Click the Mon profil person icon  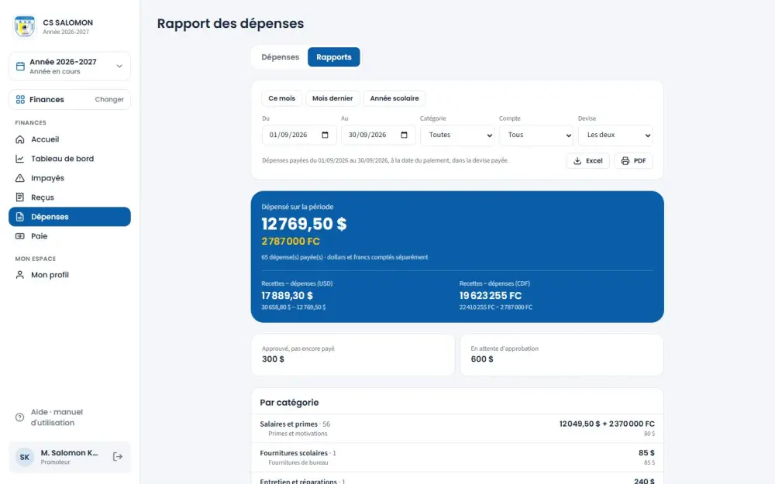20,275
